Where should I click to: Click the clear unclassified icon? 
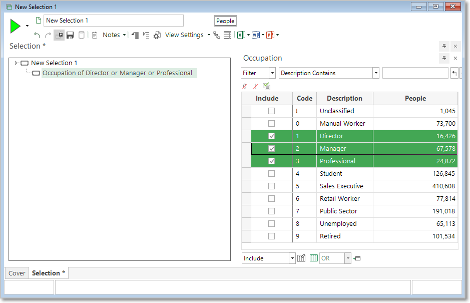255,87
